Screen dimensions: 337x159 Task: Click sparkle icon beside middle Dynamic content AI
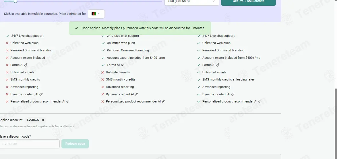coord(136,94)
